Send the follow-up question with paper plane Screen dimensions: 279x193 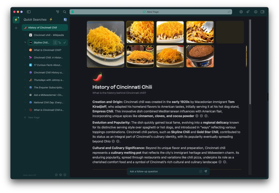click(x=205, y=171)
